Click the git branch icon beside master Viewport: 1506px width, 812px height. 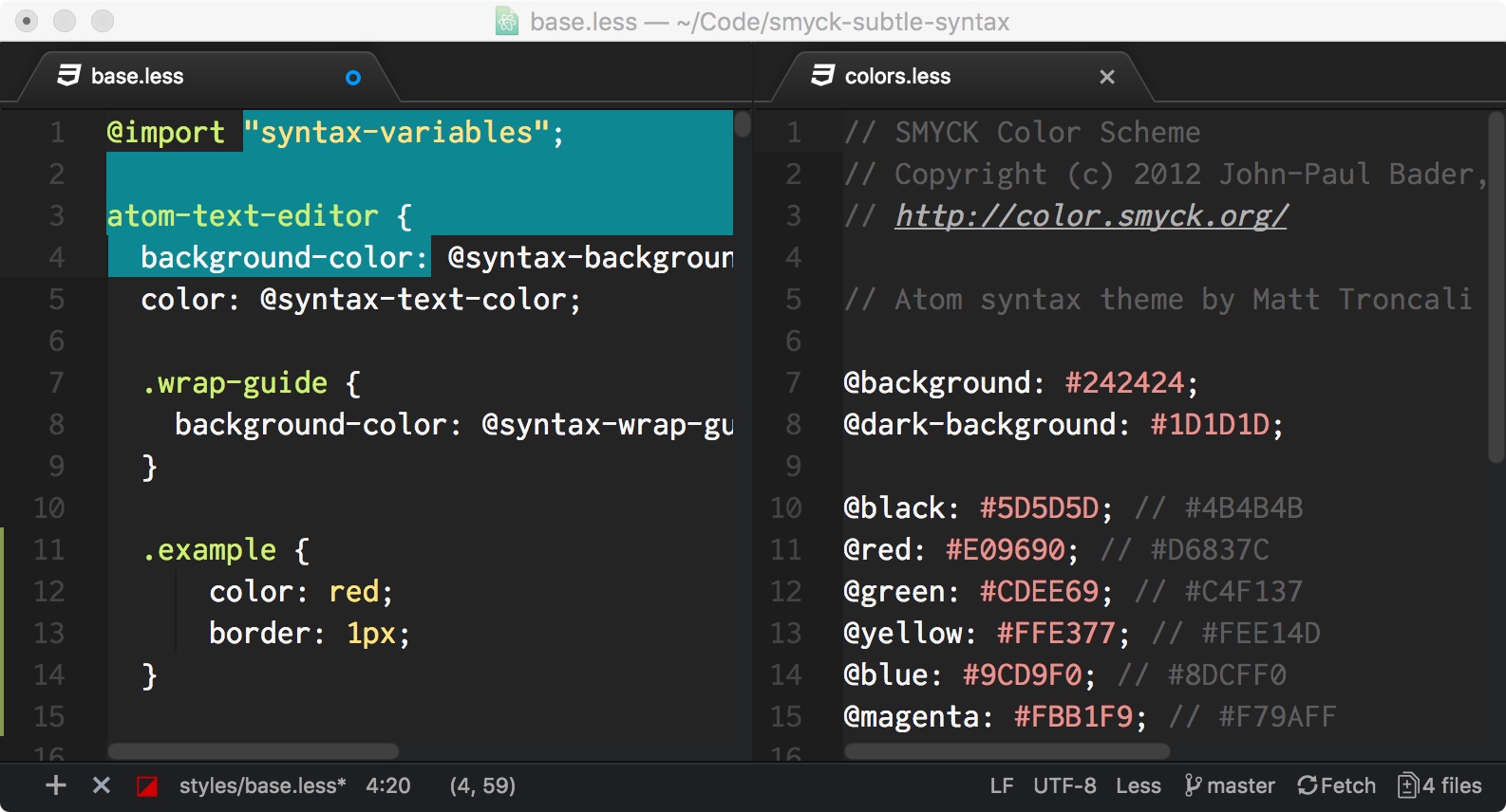1193,785
